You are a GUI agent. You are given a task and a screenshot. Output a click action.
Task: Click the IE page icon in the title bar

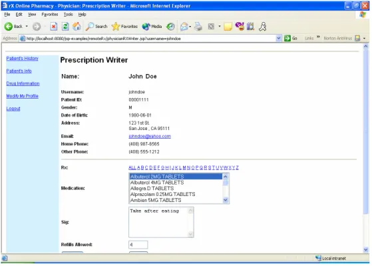click(5, 6)
